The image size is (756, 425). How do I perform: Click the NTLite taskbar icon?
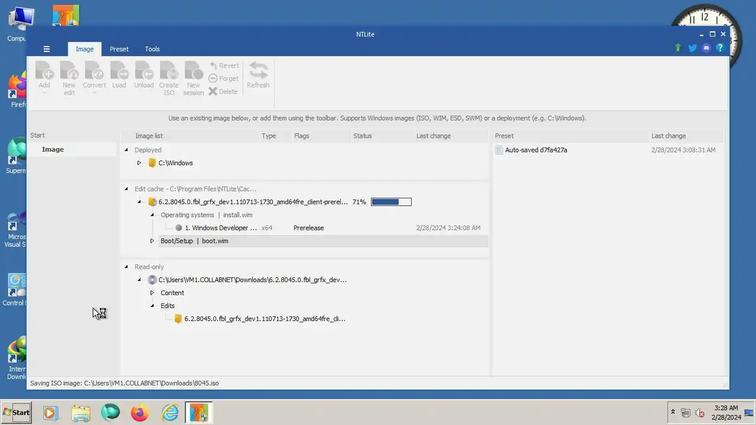(198, 413)
